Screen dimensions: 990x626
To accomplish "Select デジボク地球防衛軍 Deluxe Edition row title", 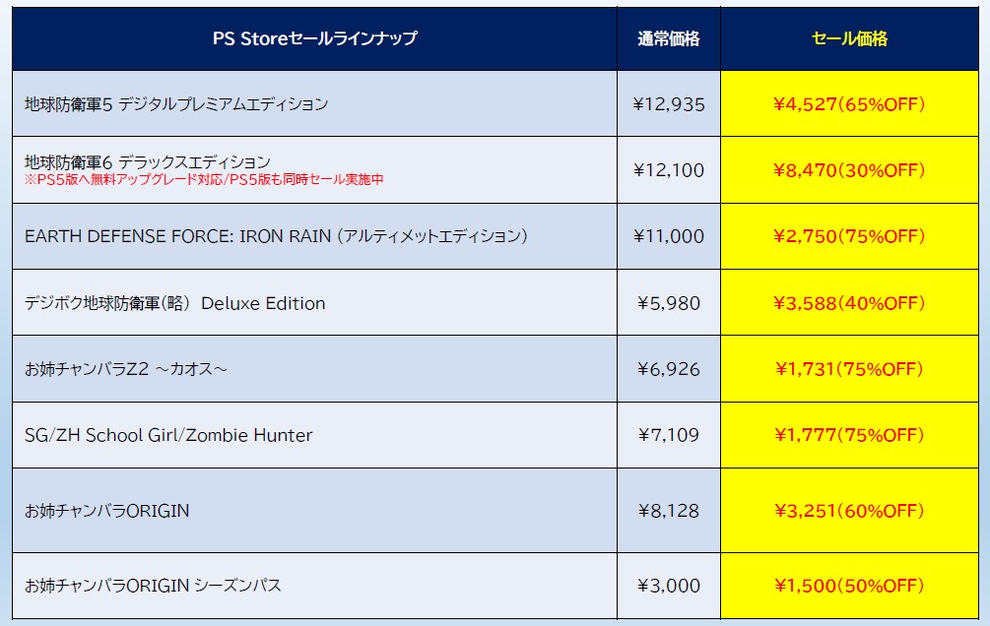I will (174, 303).
